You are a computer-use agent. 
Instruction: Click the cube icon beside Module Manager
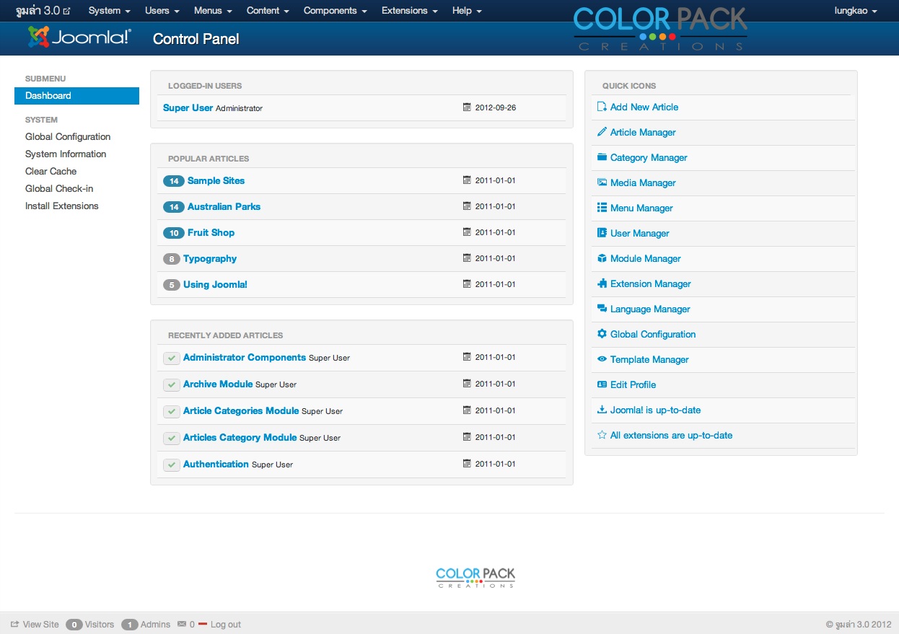(602, 258)
